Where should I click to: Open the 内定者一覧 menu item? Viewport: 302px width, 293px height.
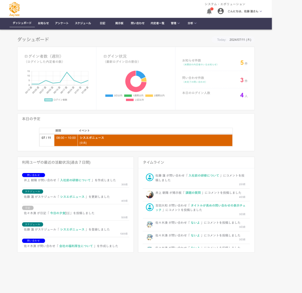point(157,23)
